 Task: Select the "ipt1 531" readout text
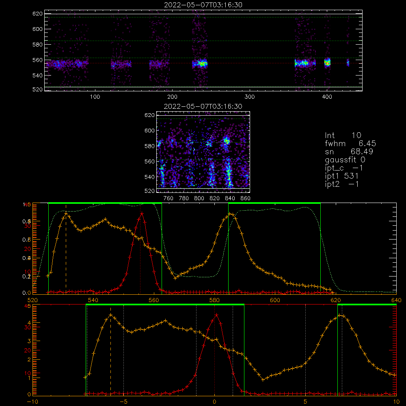point(341,176)
